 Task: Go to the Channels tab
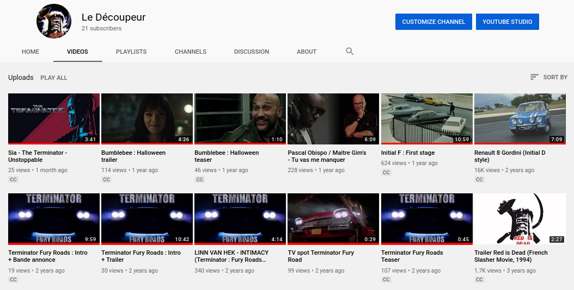(x=191, y=52)
